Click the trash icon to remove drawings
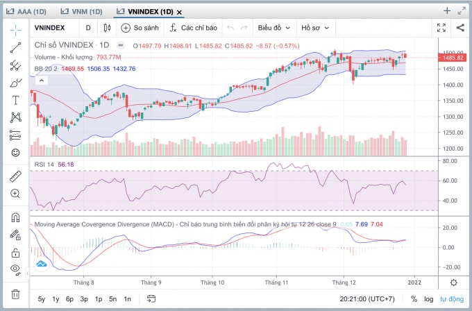 (15, 294)
